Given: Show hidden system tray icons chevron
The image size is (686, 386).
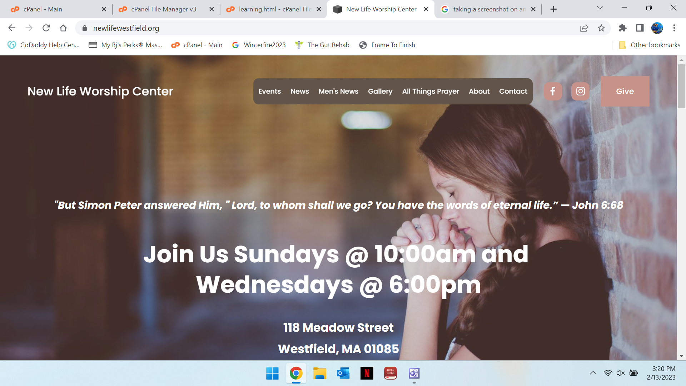Looking at the screenshot, I should tap(593, 373).
